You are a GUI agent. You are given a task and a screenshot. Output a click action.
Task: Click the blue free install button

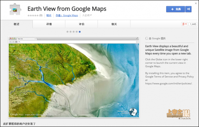click(x=175, y=9)
